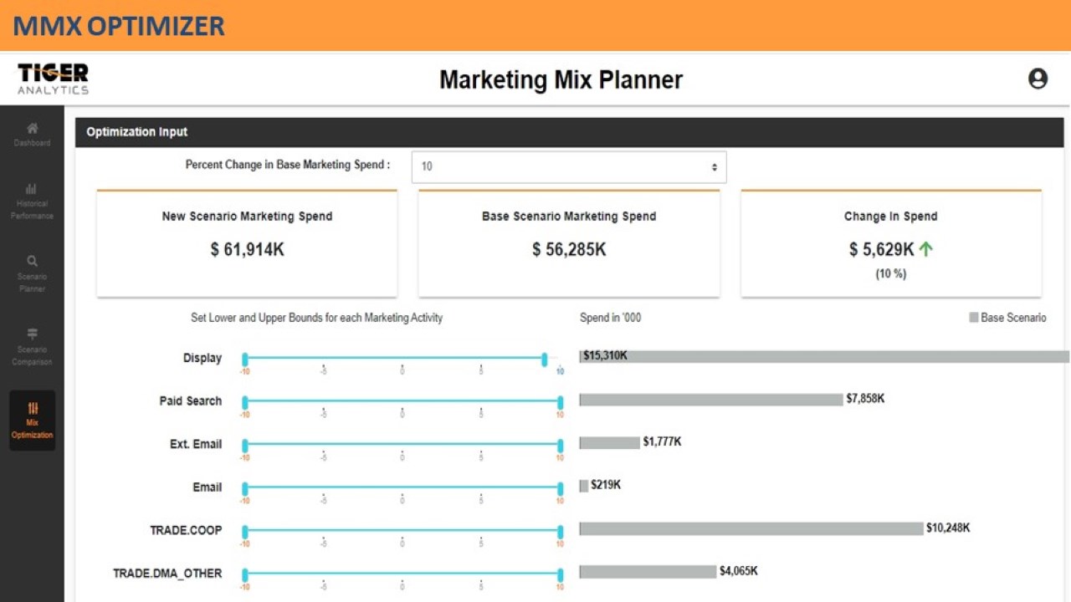Viewport: 1071px width, 602px height.
Task: Open the Scenario Comparison icon
Action: pos(32,334)
